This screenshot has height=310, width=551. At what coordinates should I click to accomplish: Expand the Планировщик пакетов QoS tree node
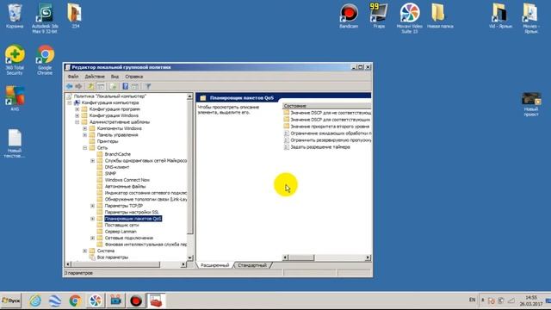[92, 219]
